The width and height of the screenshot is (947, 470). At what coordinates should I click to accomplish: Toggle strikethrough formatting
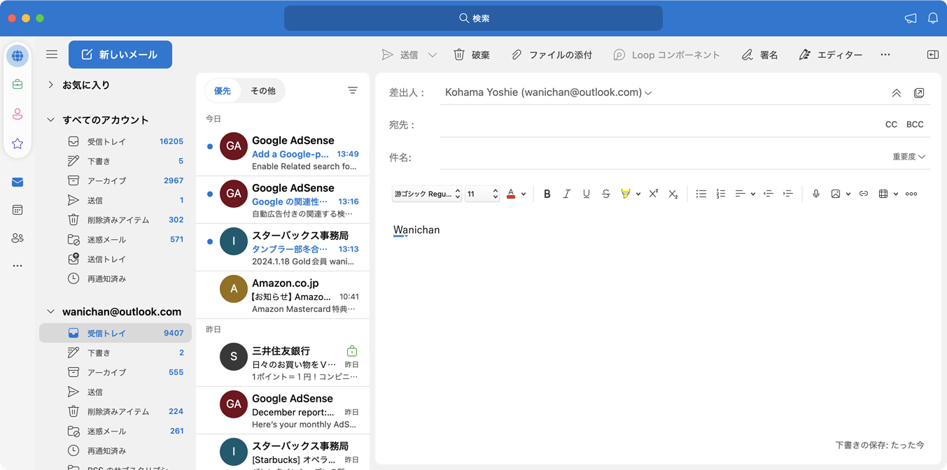[x=606, y=194]
